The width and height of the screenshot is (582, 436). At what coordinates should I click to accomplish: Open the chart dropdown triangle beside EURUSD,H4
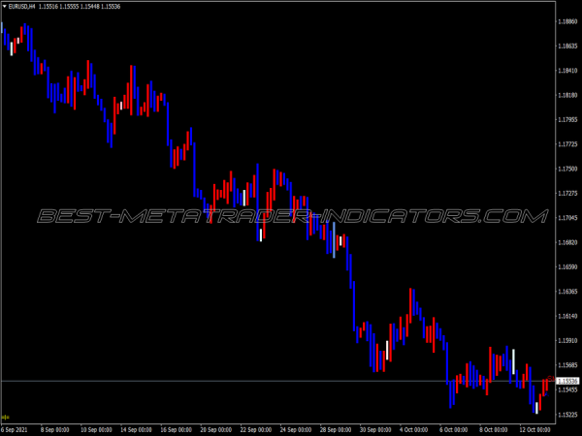[x=5, y=7]
